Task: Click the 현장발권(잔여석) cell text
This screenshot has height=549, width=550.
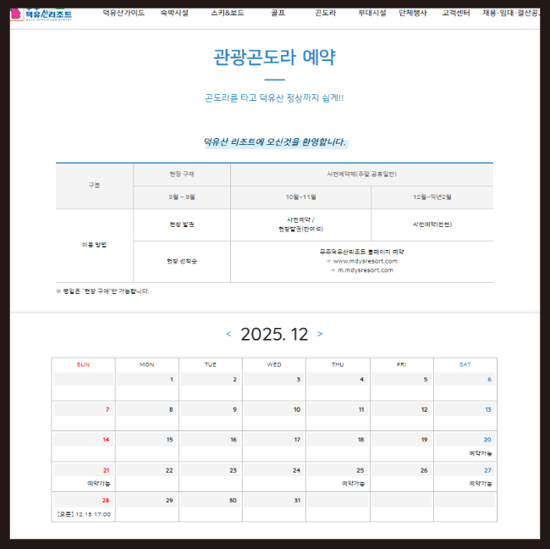Action: pyautogui.click(x=300, y=229)
